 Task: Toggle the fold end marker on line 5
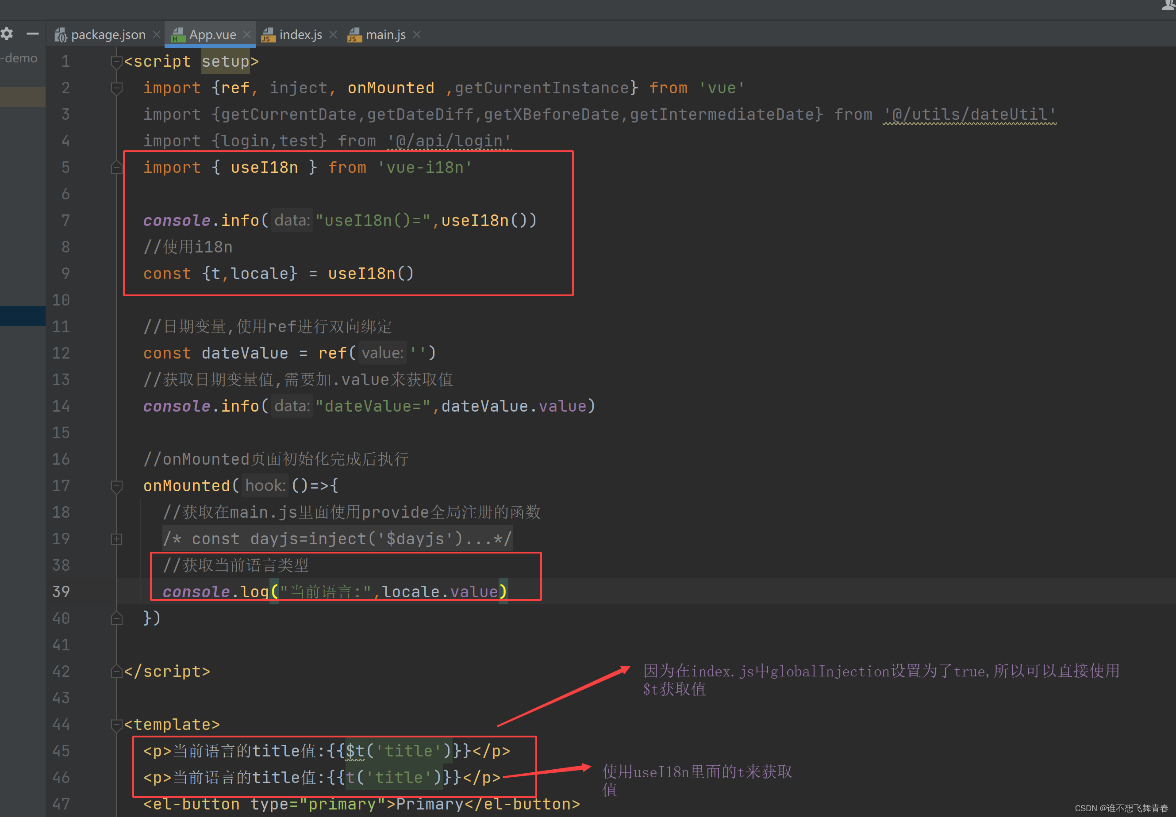[x=117, y=168]
